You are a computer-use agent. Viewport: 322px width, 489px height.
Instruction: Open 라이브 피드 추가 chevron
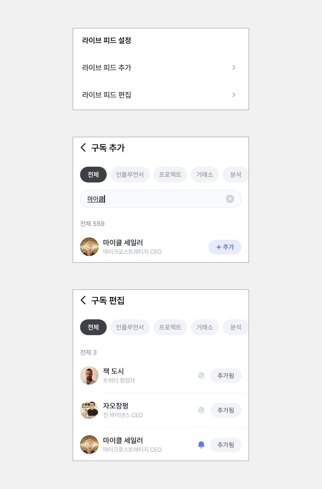234,68
